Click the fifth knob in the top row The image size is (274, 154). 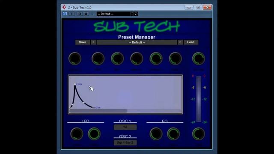tap(156, 59)
